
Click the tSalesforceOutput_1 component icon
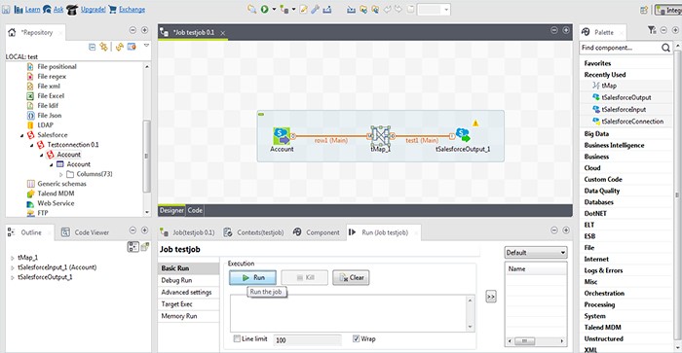point(463,135)
